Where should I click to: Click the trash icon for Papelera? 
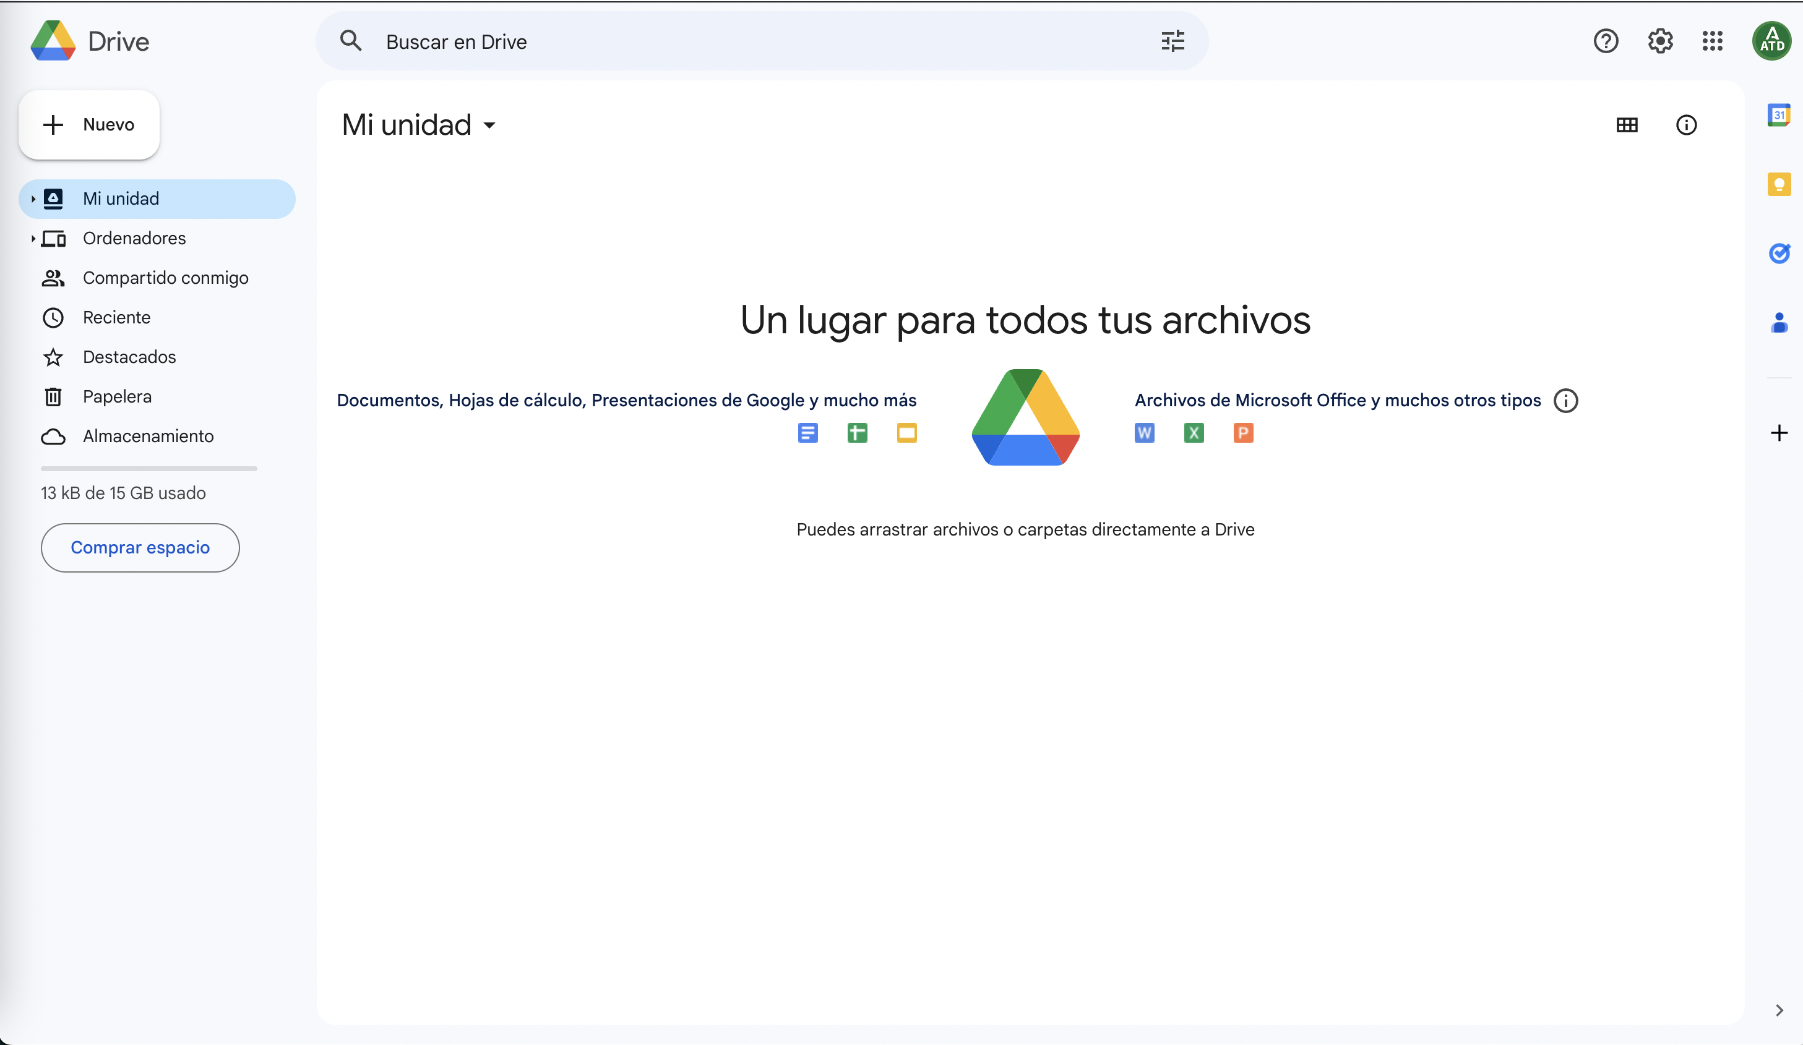tap(53, 396)
